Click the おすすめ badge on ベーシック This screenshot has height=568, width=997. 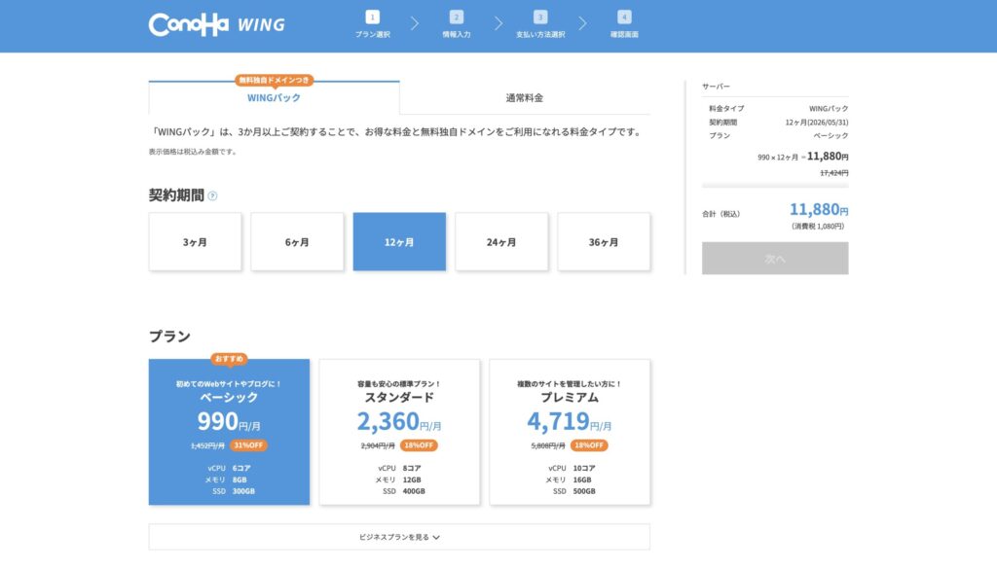point(229,359)
